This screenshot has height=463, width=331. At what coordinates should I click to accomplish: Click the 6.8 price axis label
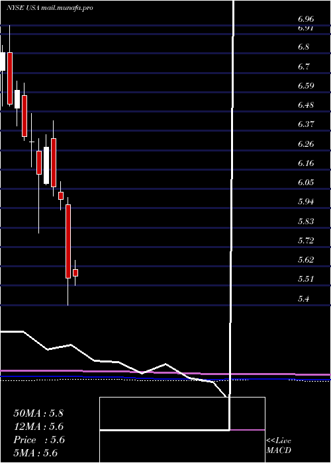[x=303, y=47]
